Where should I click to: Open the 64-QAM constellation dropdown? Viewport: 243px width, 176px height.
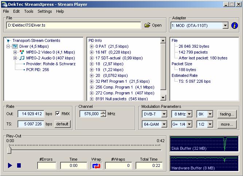pos(164,124)
